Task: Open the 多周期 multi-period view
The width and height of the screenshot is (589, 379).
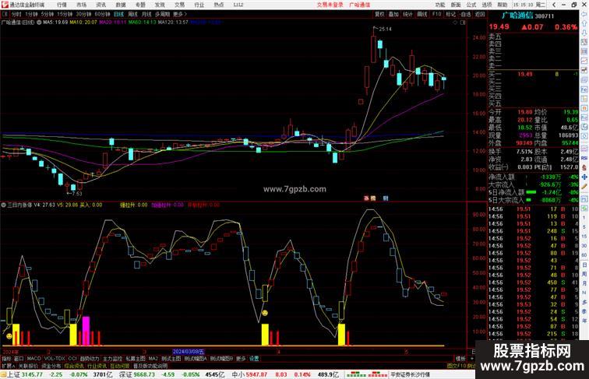Action: pos(162,14)
